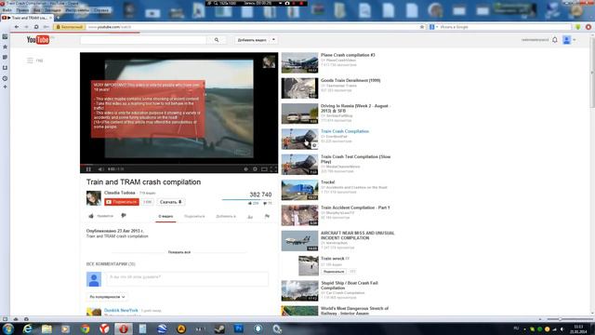
Task: Open the Справка menu
Action: (101, 10)
